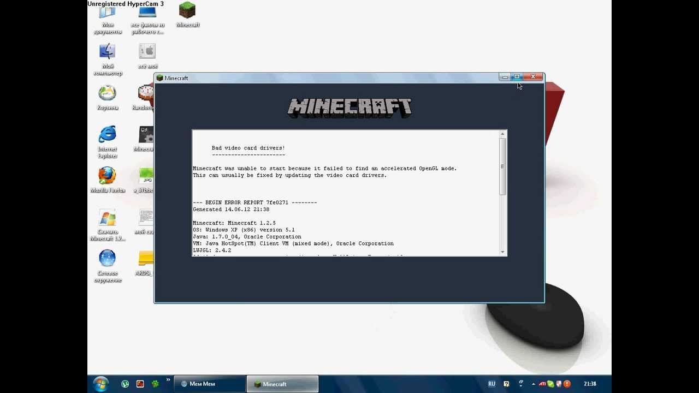Click the 'Minecraft: Minecraft 1.2.5' line
Viewport: 699px width, 393px height.
click(x=234, y=223)
